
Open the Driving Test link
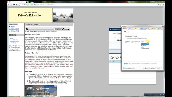15,31
